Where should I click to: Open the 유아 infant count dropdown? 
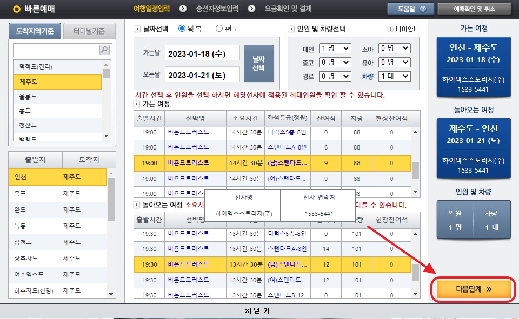(395, 63)
